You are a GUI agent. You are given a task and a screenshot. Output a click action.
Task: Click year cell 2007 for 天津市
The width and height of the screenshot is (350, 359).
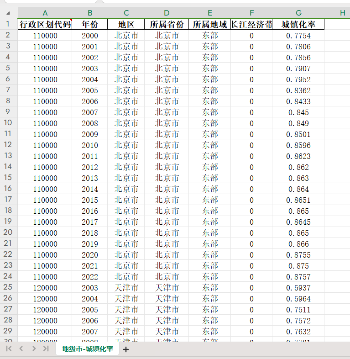click(90, 332)
